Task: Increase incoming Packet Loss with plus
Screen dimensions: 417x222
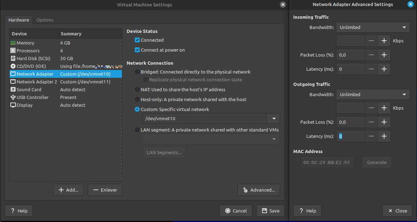Action: tap(384, 55)
